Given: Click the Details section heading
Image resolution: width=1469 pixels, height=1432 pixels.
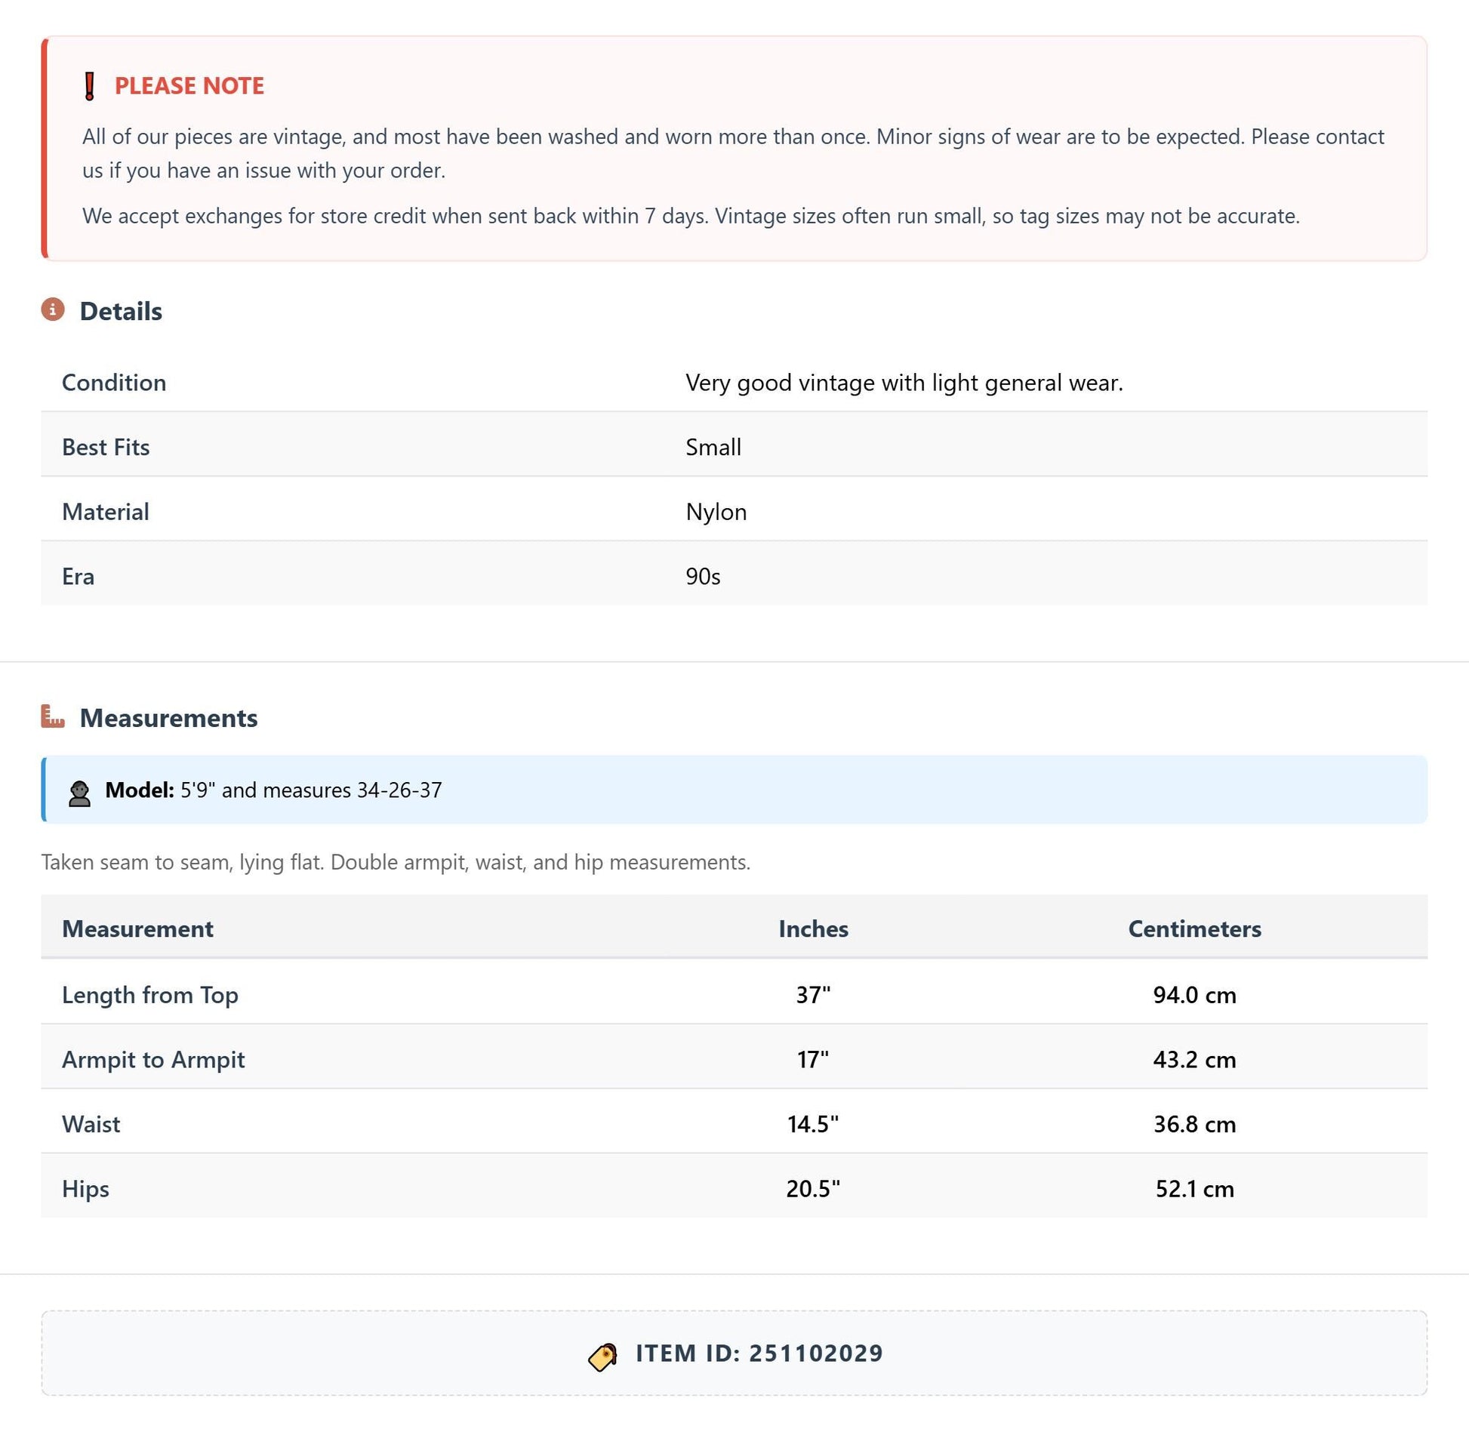Looking at the screenshot, I should 121,311.
